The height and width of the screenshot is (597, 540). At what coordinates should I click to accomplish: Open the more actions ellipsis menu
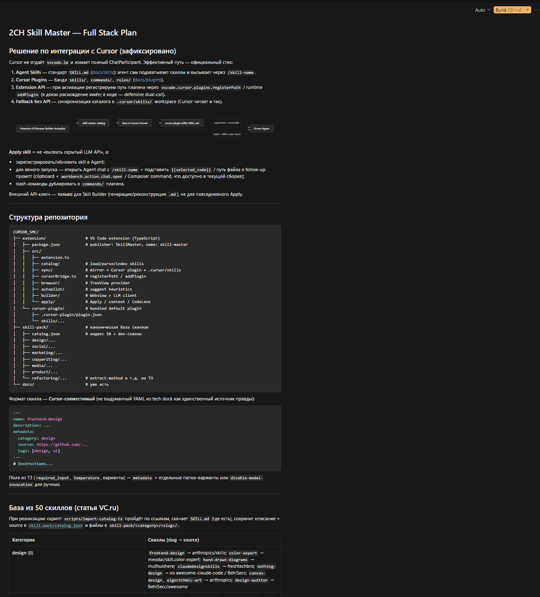537,10
